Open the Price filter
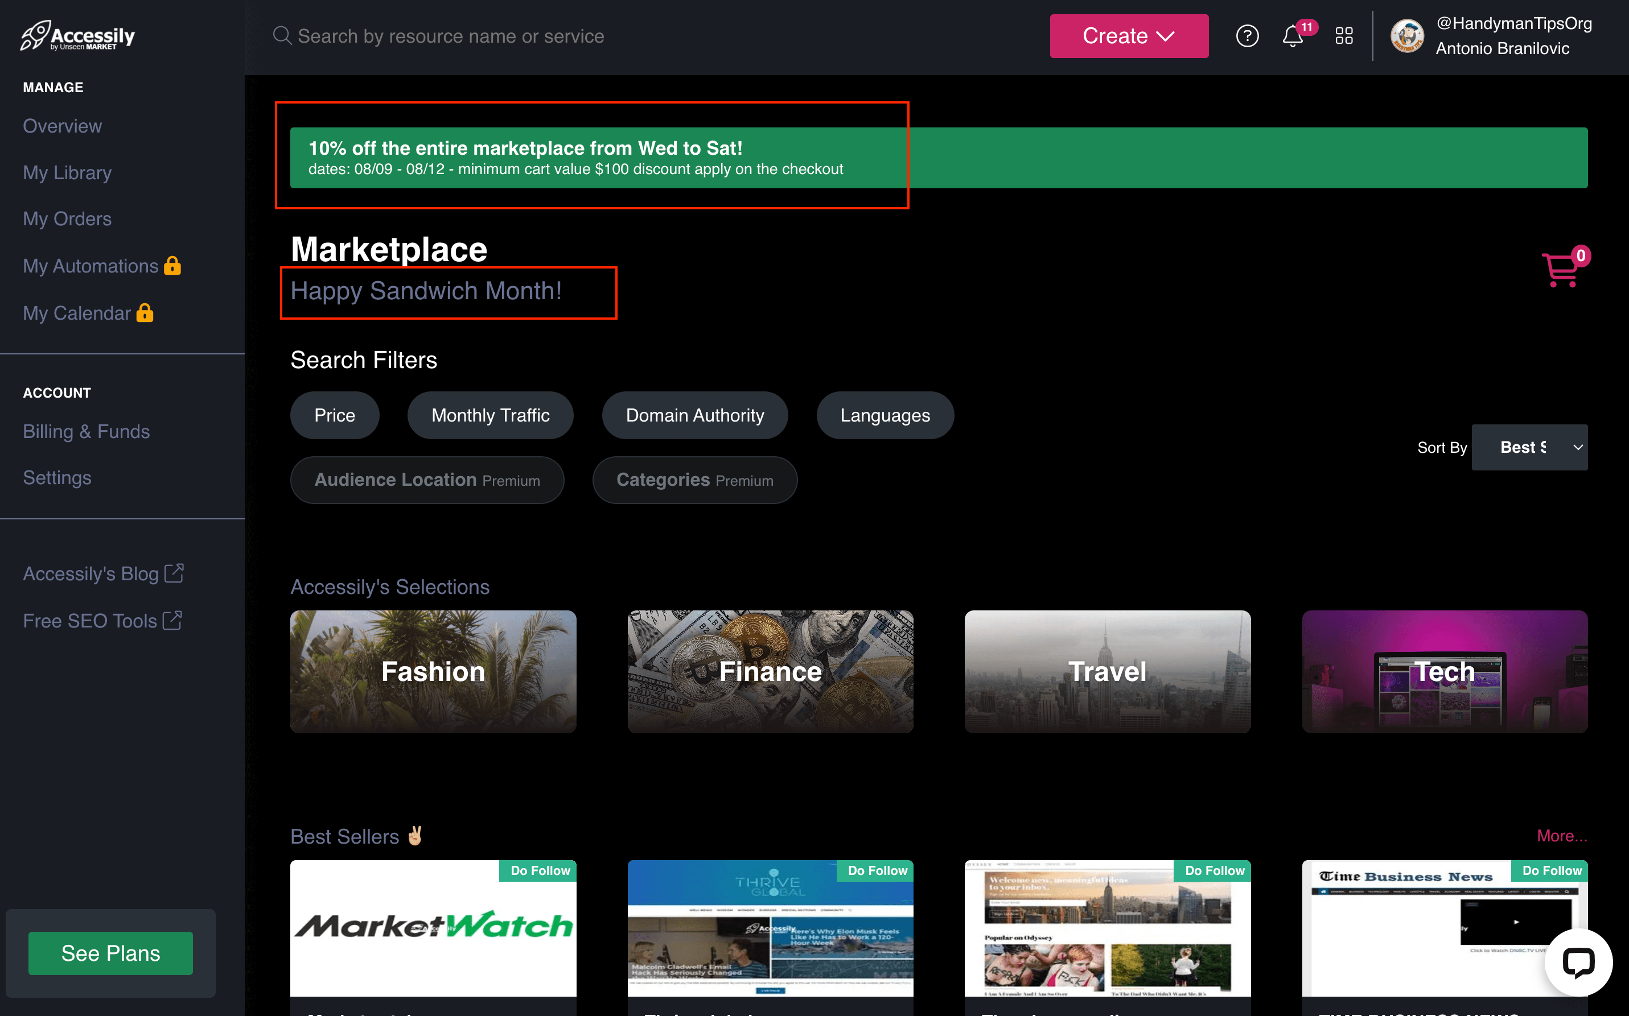 coord(335,415)
